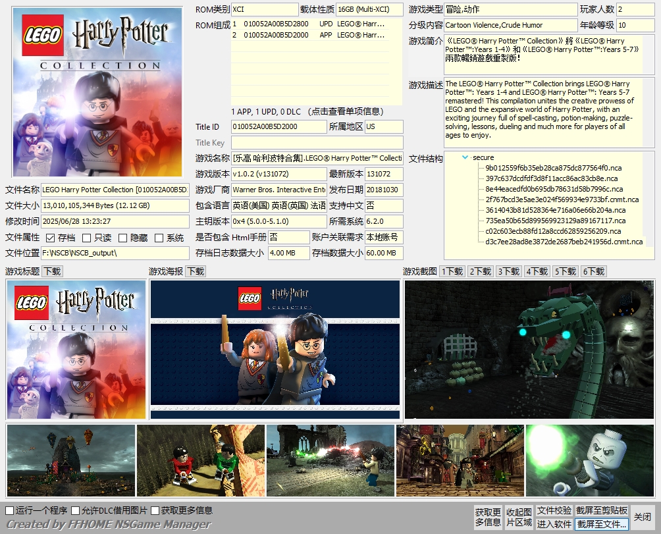Click the 文件位置 path field

click(115, 253)
